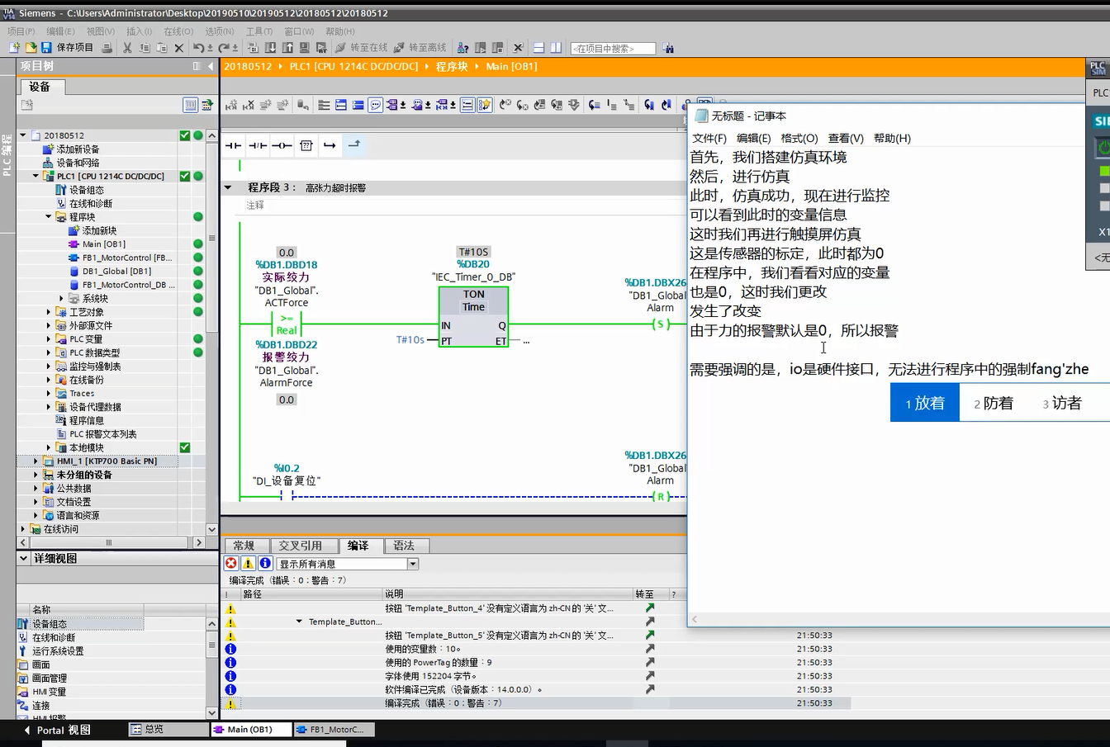
Task: Collapse the PLC1 CPU 1214C node
Action: (36, 176)
